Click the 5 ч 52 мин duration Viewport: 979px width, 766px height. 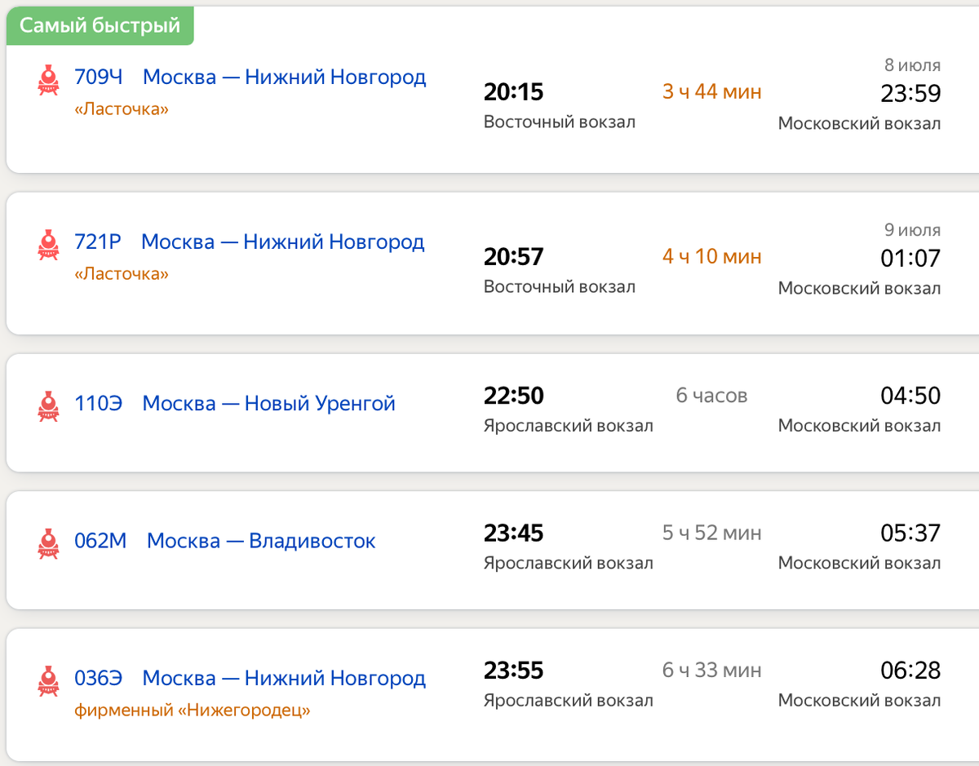tap(711, 534)
